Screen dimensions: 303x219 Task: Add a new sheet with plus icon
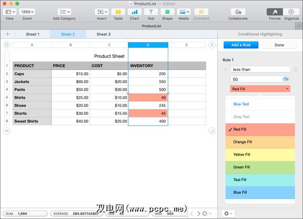(x=7, y=34)
